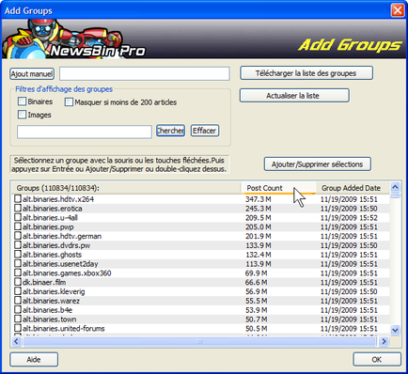Screen dimensions: 408x374
Task: Select the alt.binaries.games.xbox360 checkbox
Action: pos(18,273)
